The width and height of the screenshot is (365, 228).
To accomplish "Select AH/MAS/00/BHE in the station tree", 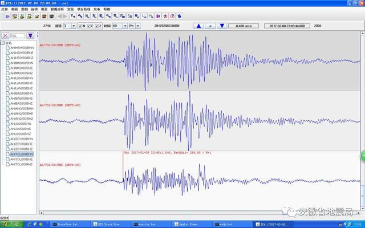I will [22, 68].
